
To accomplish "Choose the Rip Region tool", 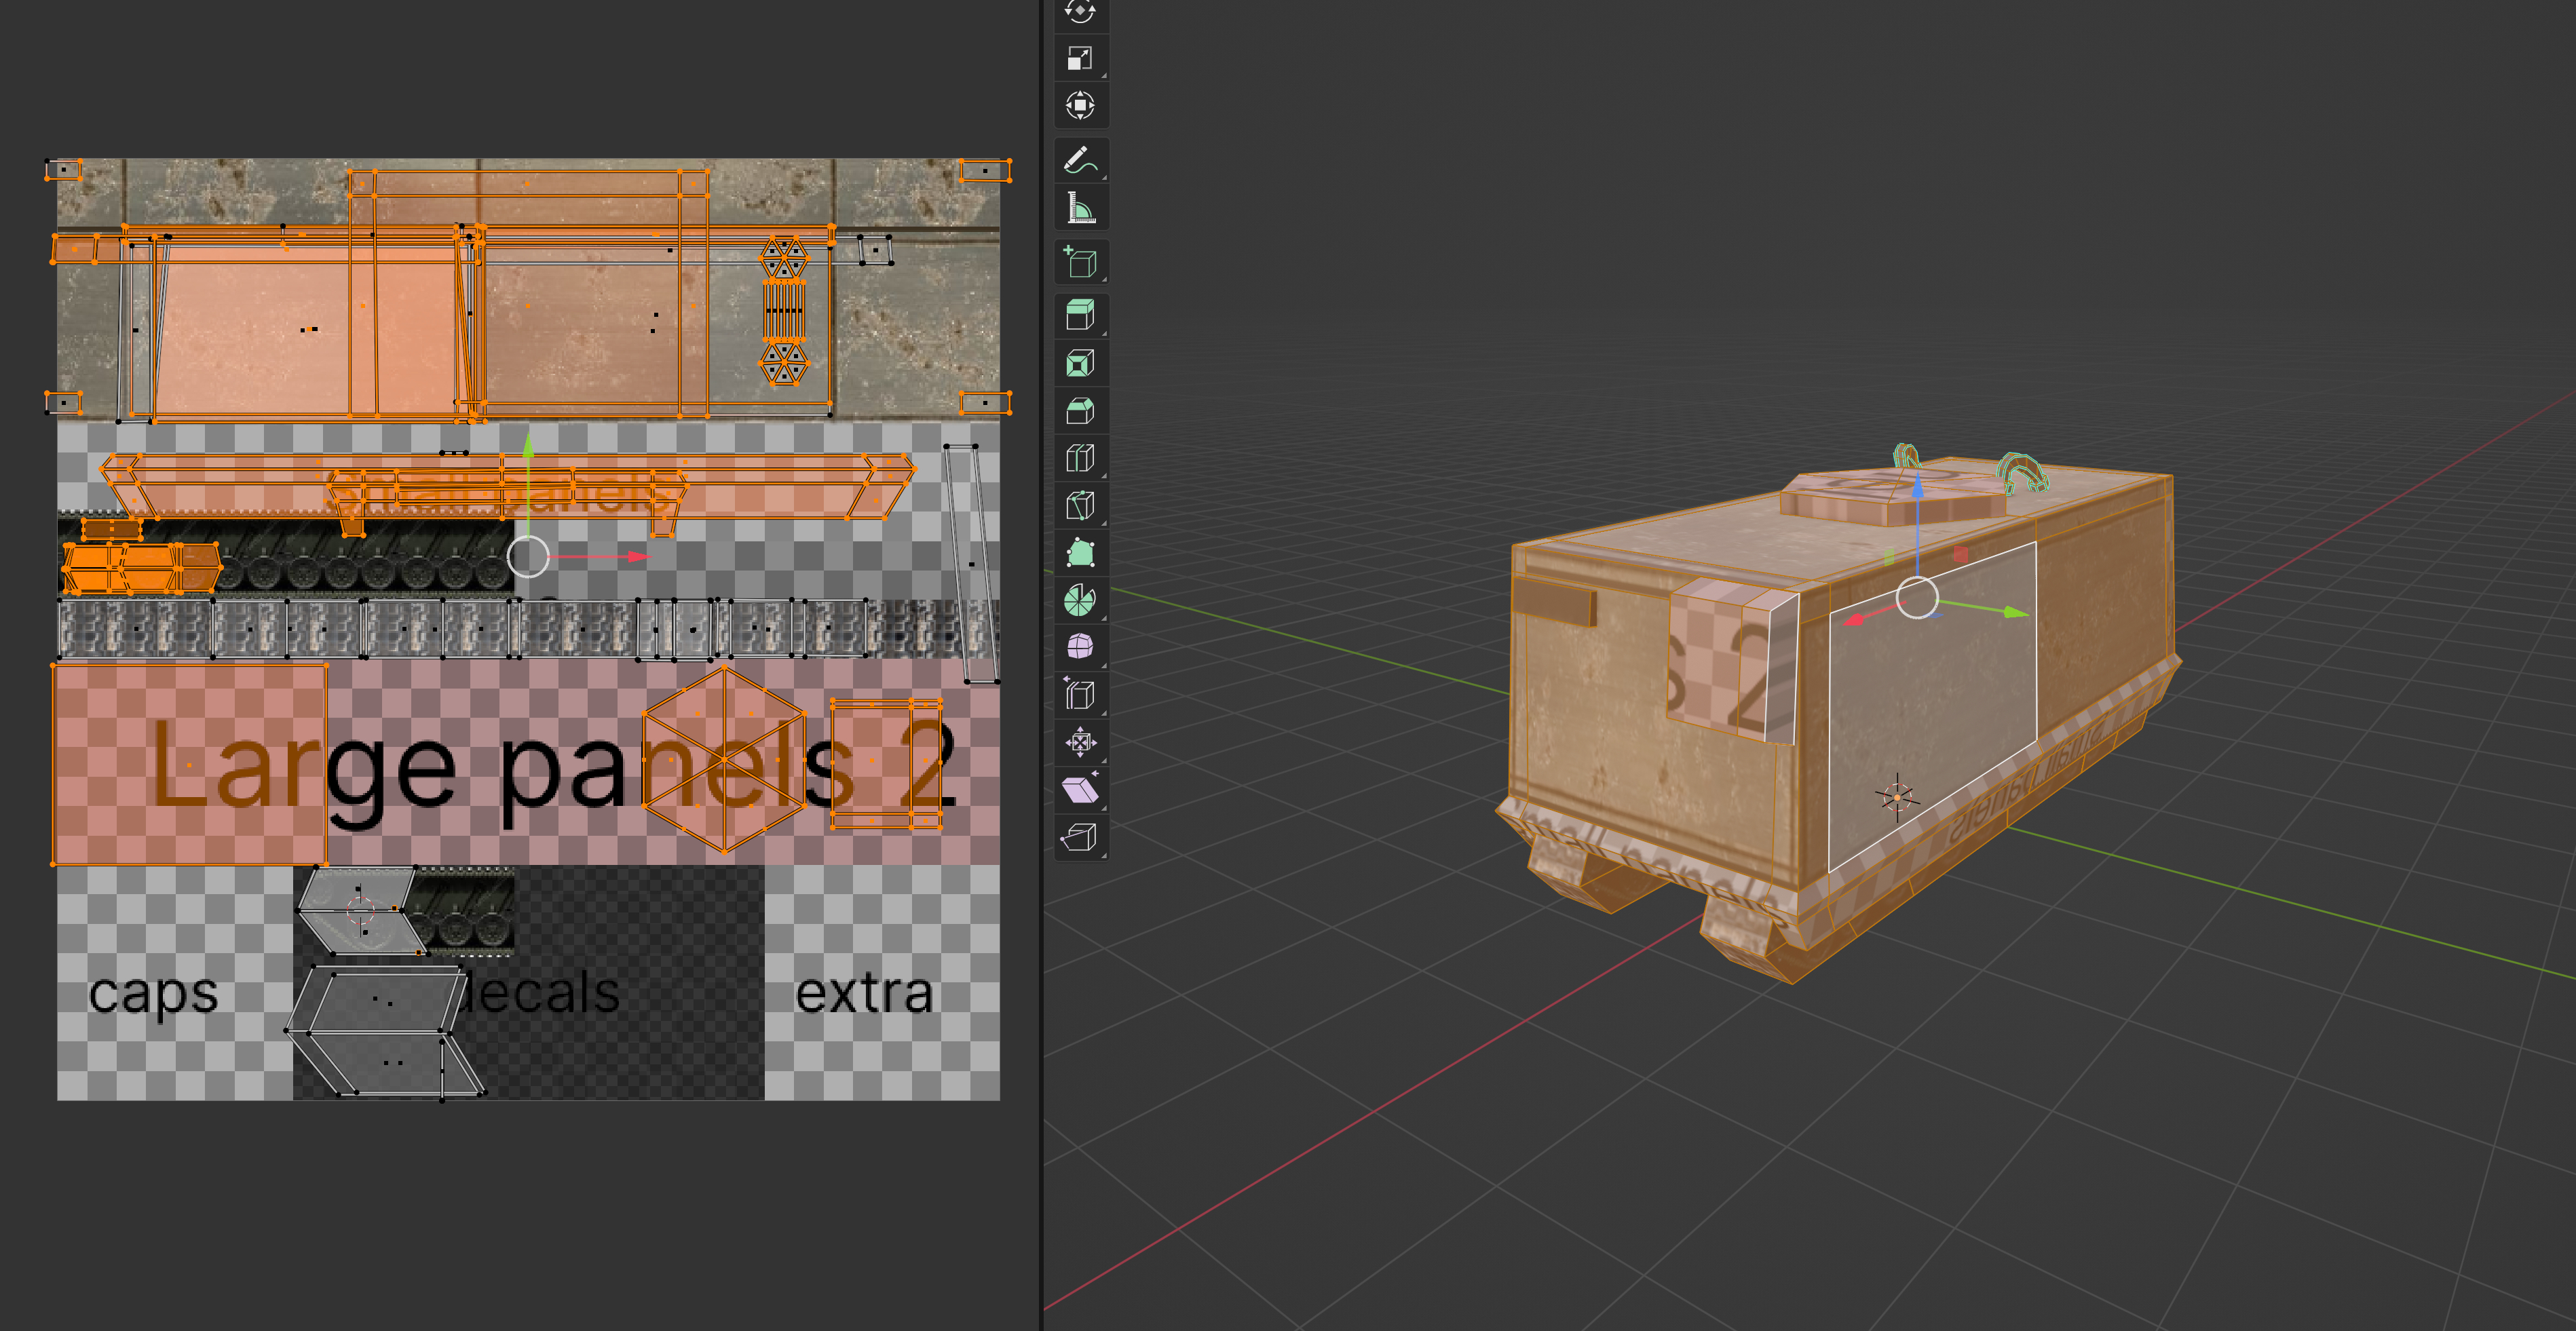I will coord(1080,837).
